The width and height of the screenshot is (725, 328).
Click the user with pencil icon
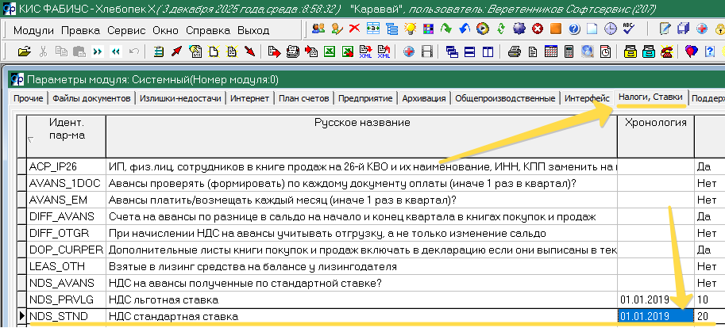click(337, 29)
